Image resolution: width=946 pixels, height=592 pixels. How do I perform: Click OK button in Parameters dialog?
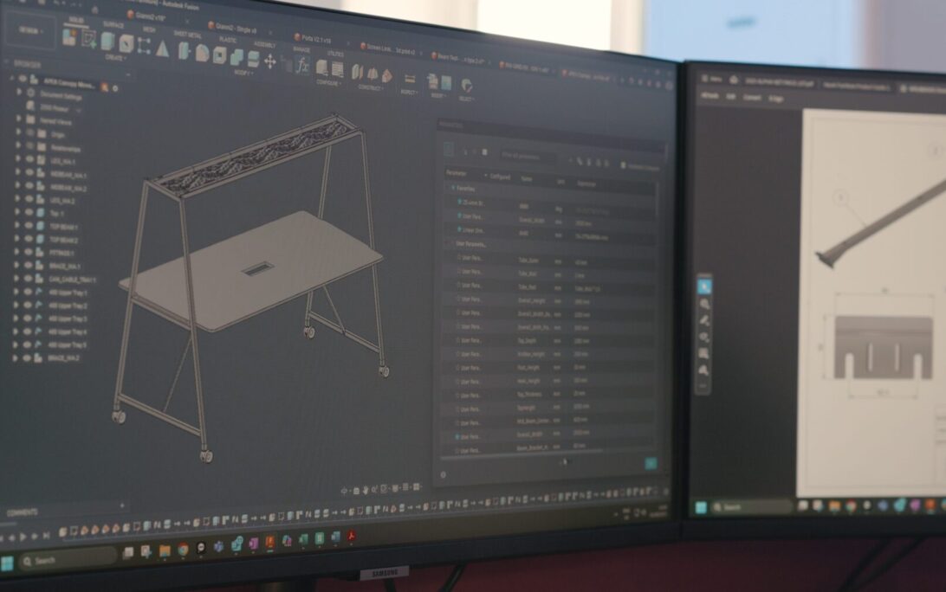tap(651, 463)
